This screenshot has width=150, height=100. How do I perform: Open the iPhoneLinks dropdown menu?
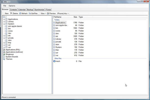tap(63, 14)
